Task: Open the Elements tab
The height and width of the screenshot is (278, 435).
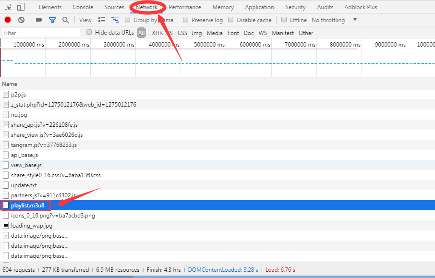Action: pos(50,7)
